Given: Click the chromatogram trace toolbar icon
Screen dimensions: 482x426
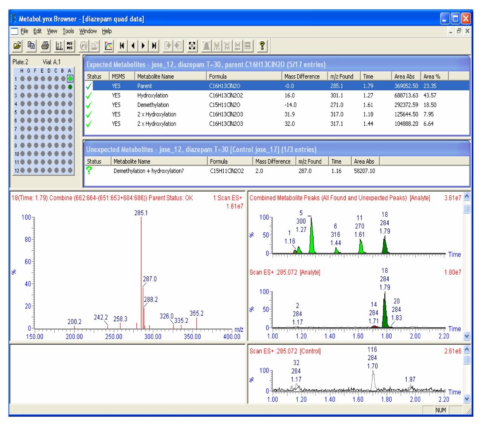Looking at the screenshot, I should (x=108, y=46).
